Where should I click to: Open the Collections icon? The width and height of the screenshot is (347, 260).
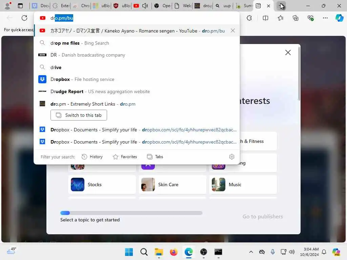pyautogui.click(x=295, y=18)
